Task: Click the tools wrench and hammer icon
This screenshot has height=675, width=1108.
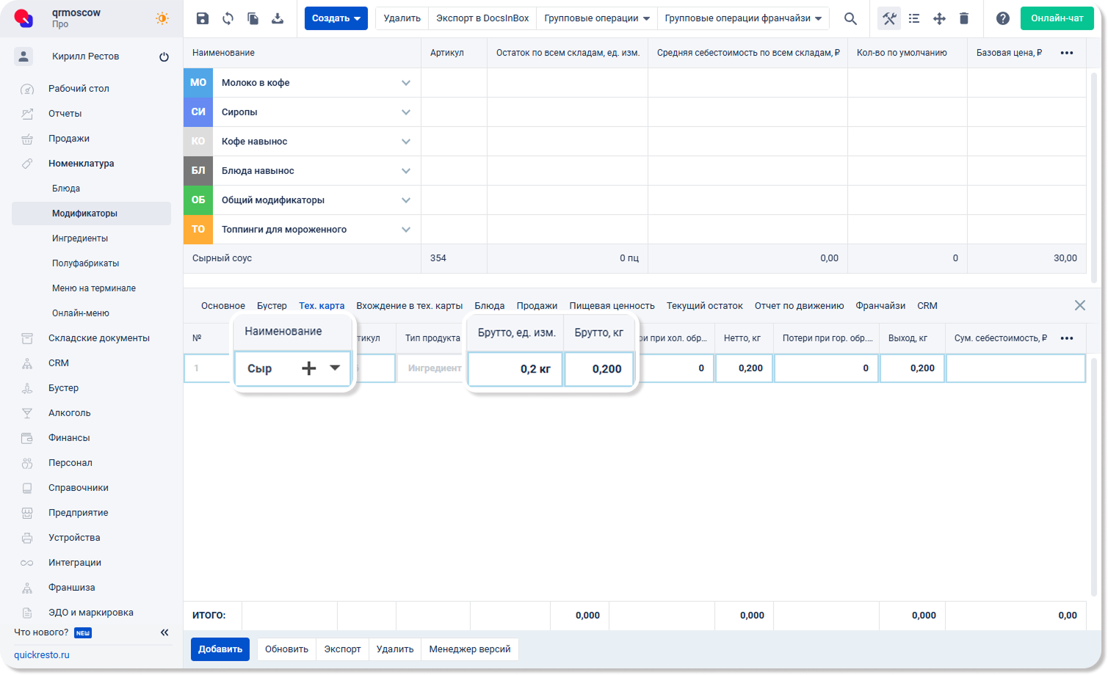Action: 889,18
